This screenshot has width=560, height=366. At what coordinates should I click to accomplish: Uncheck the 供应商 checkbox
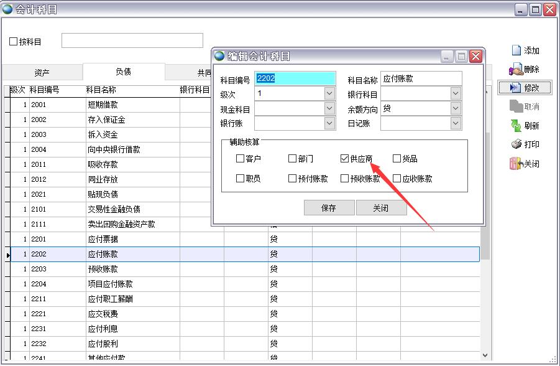click(345, 159)
